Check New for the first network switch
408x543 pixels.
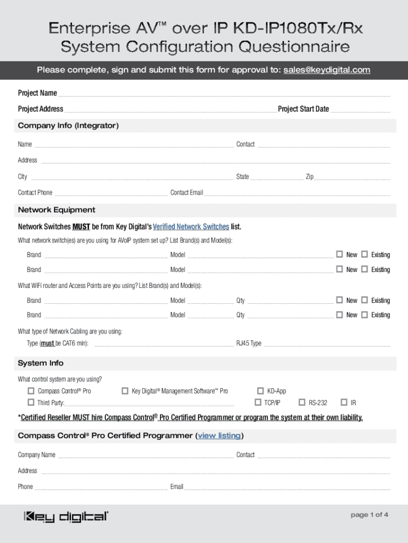339,255
